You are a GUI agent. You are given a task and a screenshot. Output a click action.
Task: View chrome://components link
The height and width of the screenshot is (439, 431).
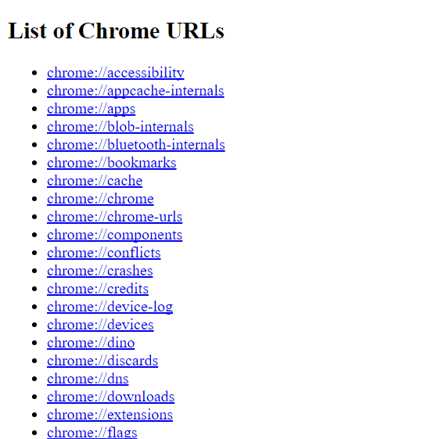(115, 235)
